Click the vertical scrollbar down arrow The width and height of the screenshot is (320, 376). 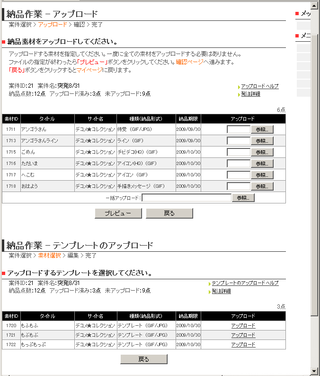pyautogui.click(x=315, y=371)
